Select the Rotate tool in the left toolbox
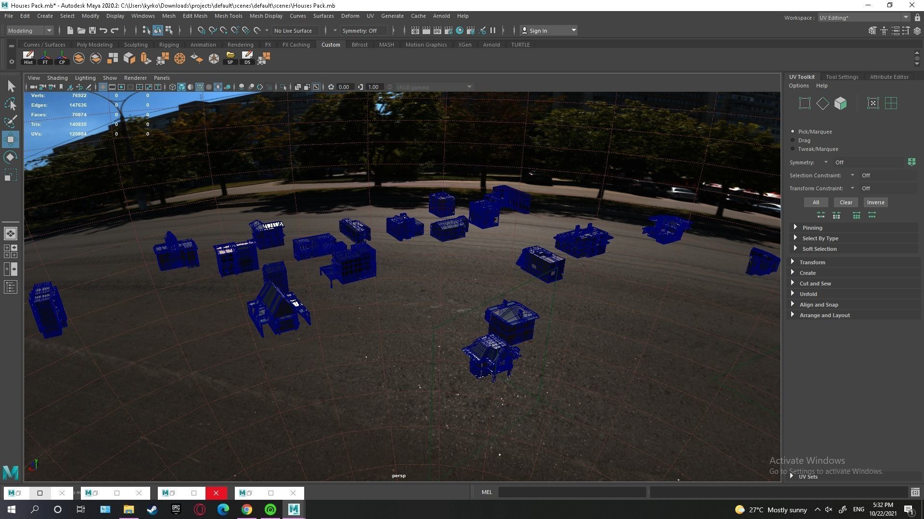 point(11,157)
